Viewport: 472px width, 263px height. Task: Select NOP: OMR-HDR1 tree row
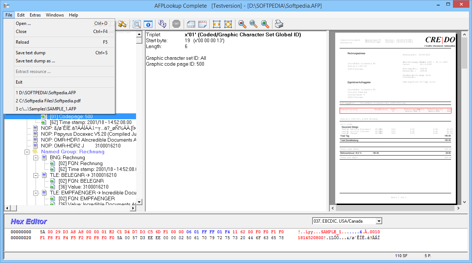88,140
